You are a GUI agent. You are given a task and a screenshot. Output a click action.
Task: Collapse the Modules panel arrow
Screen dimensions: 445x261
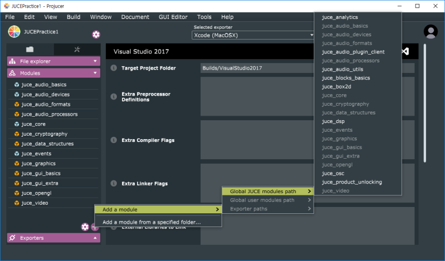pyautogui.click(x=95, y=73)
